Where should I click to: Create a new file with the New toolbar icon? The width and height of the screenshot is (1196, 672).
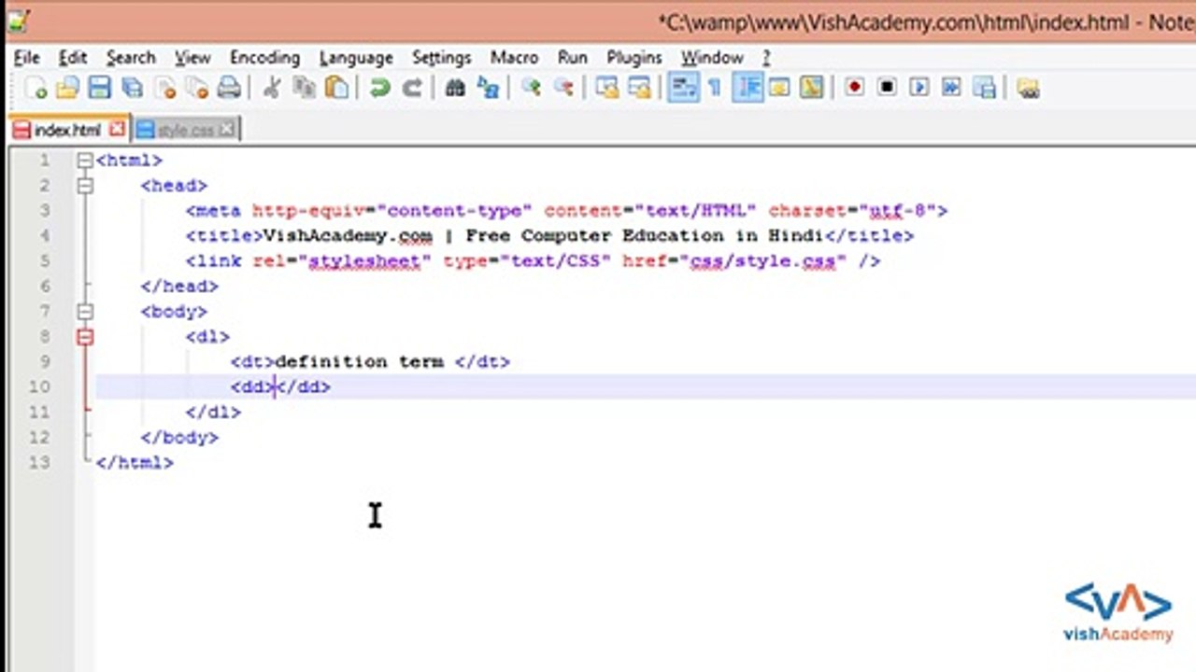click(x=36, y=89)
